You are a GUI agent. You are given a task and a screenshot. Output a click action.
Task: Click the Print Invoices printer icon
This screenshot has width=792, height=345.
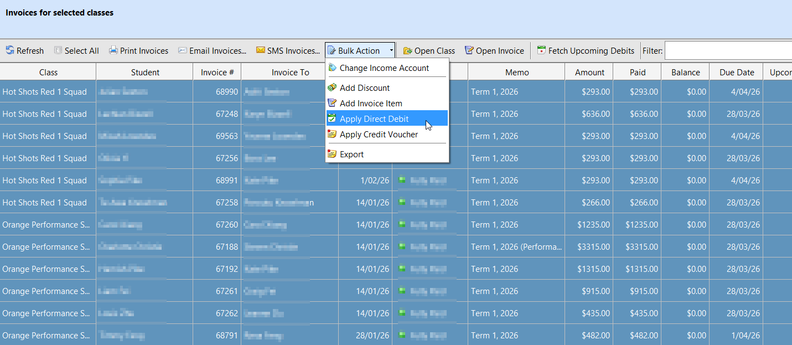[113, 50]
